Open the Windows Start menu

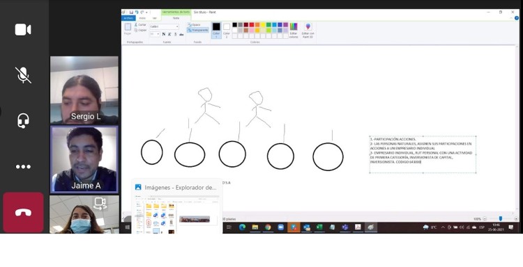pos(127,227)
